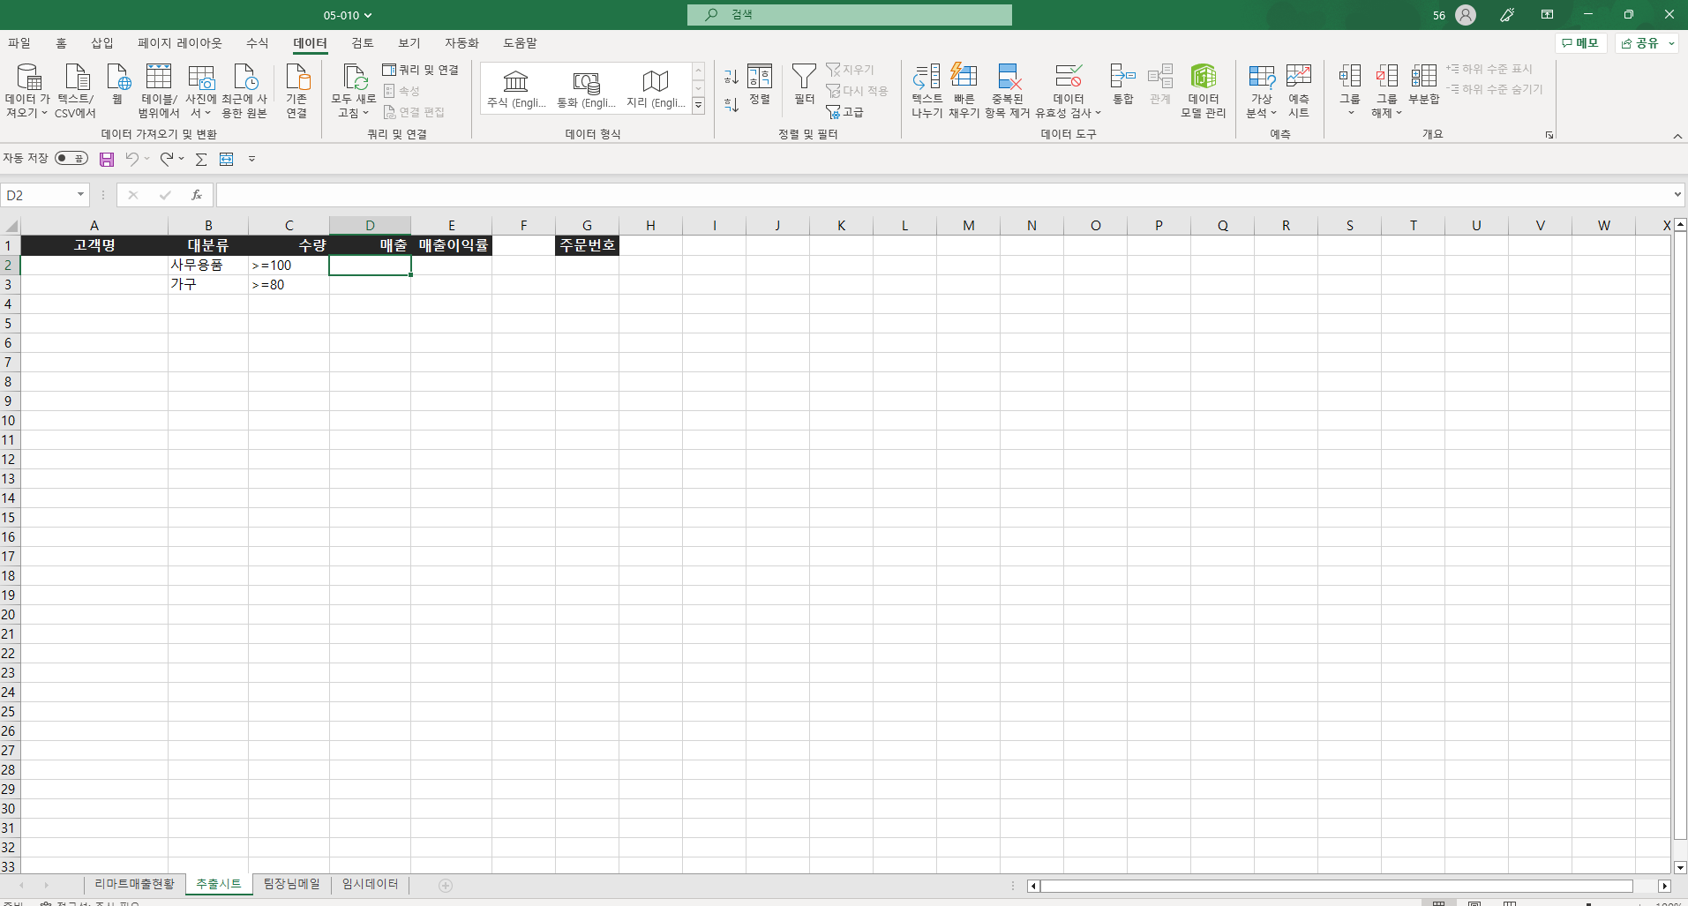This screenshot has height=906, width=1688.
Task: Collapse the ribbon with the chevron arrow
Action: tap(1677, 136)
